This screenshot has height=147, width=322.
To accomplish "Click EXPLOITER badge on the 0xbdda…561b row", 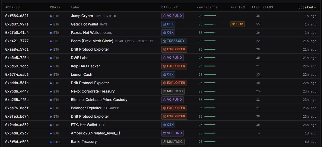I will coord(174,83).
